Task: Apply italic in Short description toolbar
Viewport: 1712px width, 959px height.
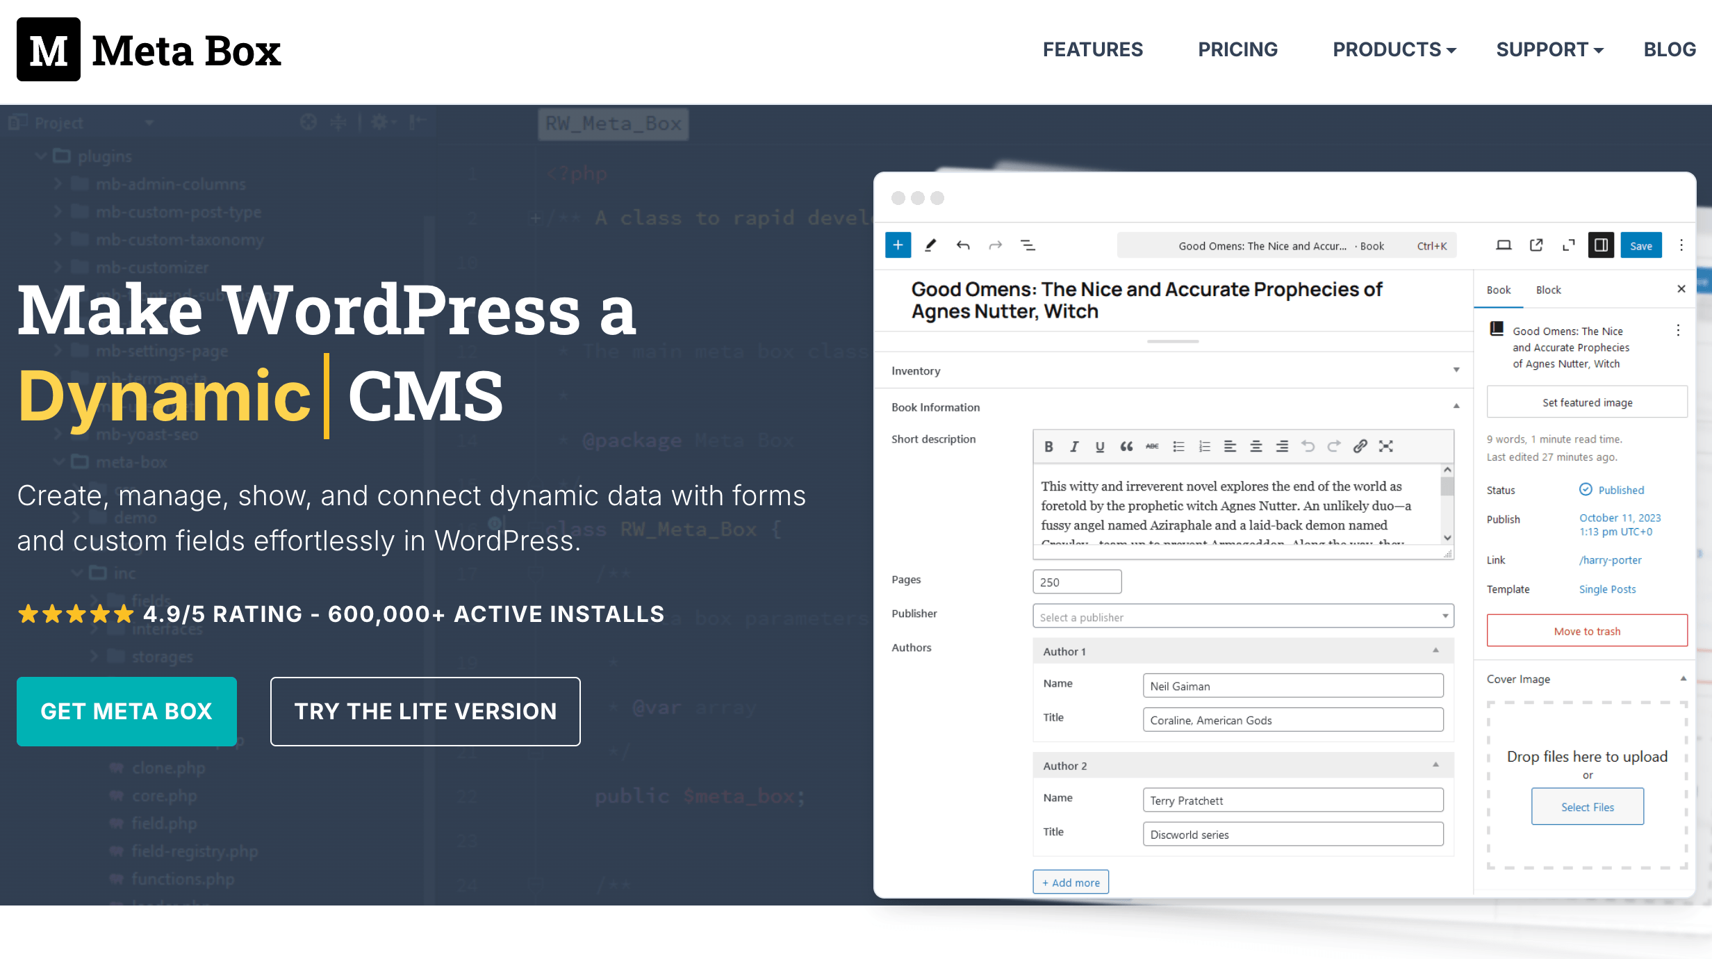Action: click(1074, 446)
